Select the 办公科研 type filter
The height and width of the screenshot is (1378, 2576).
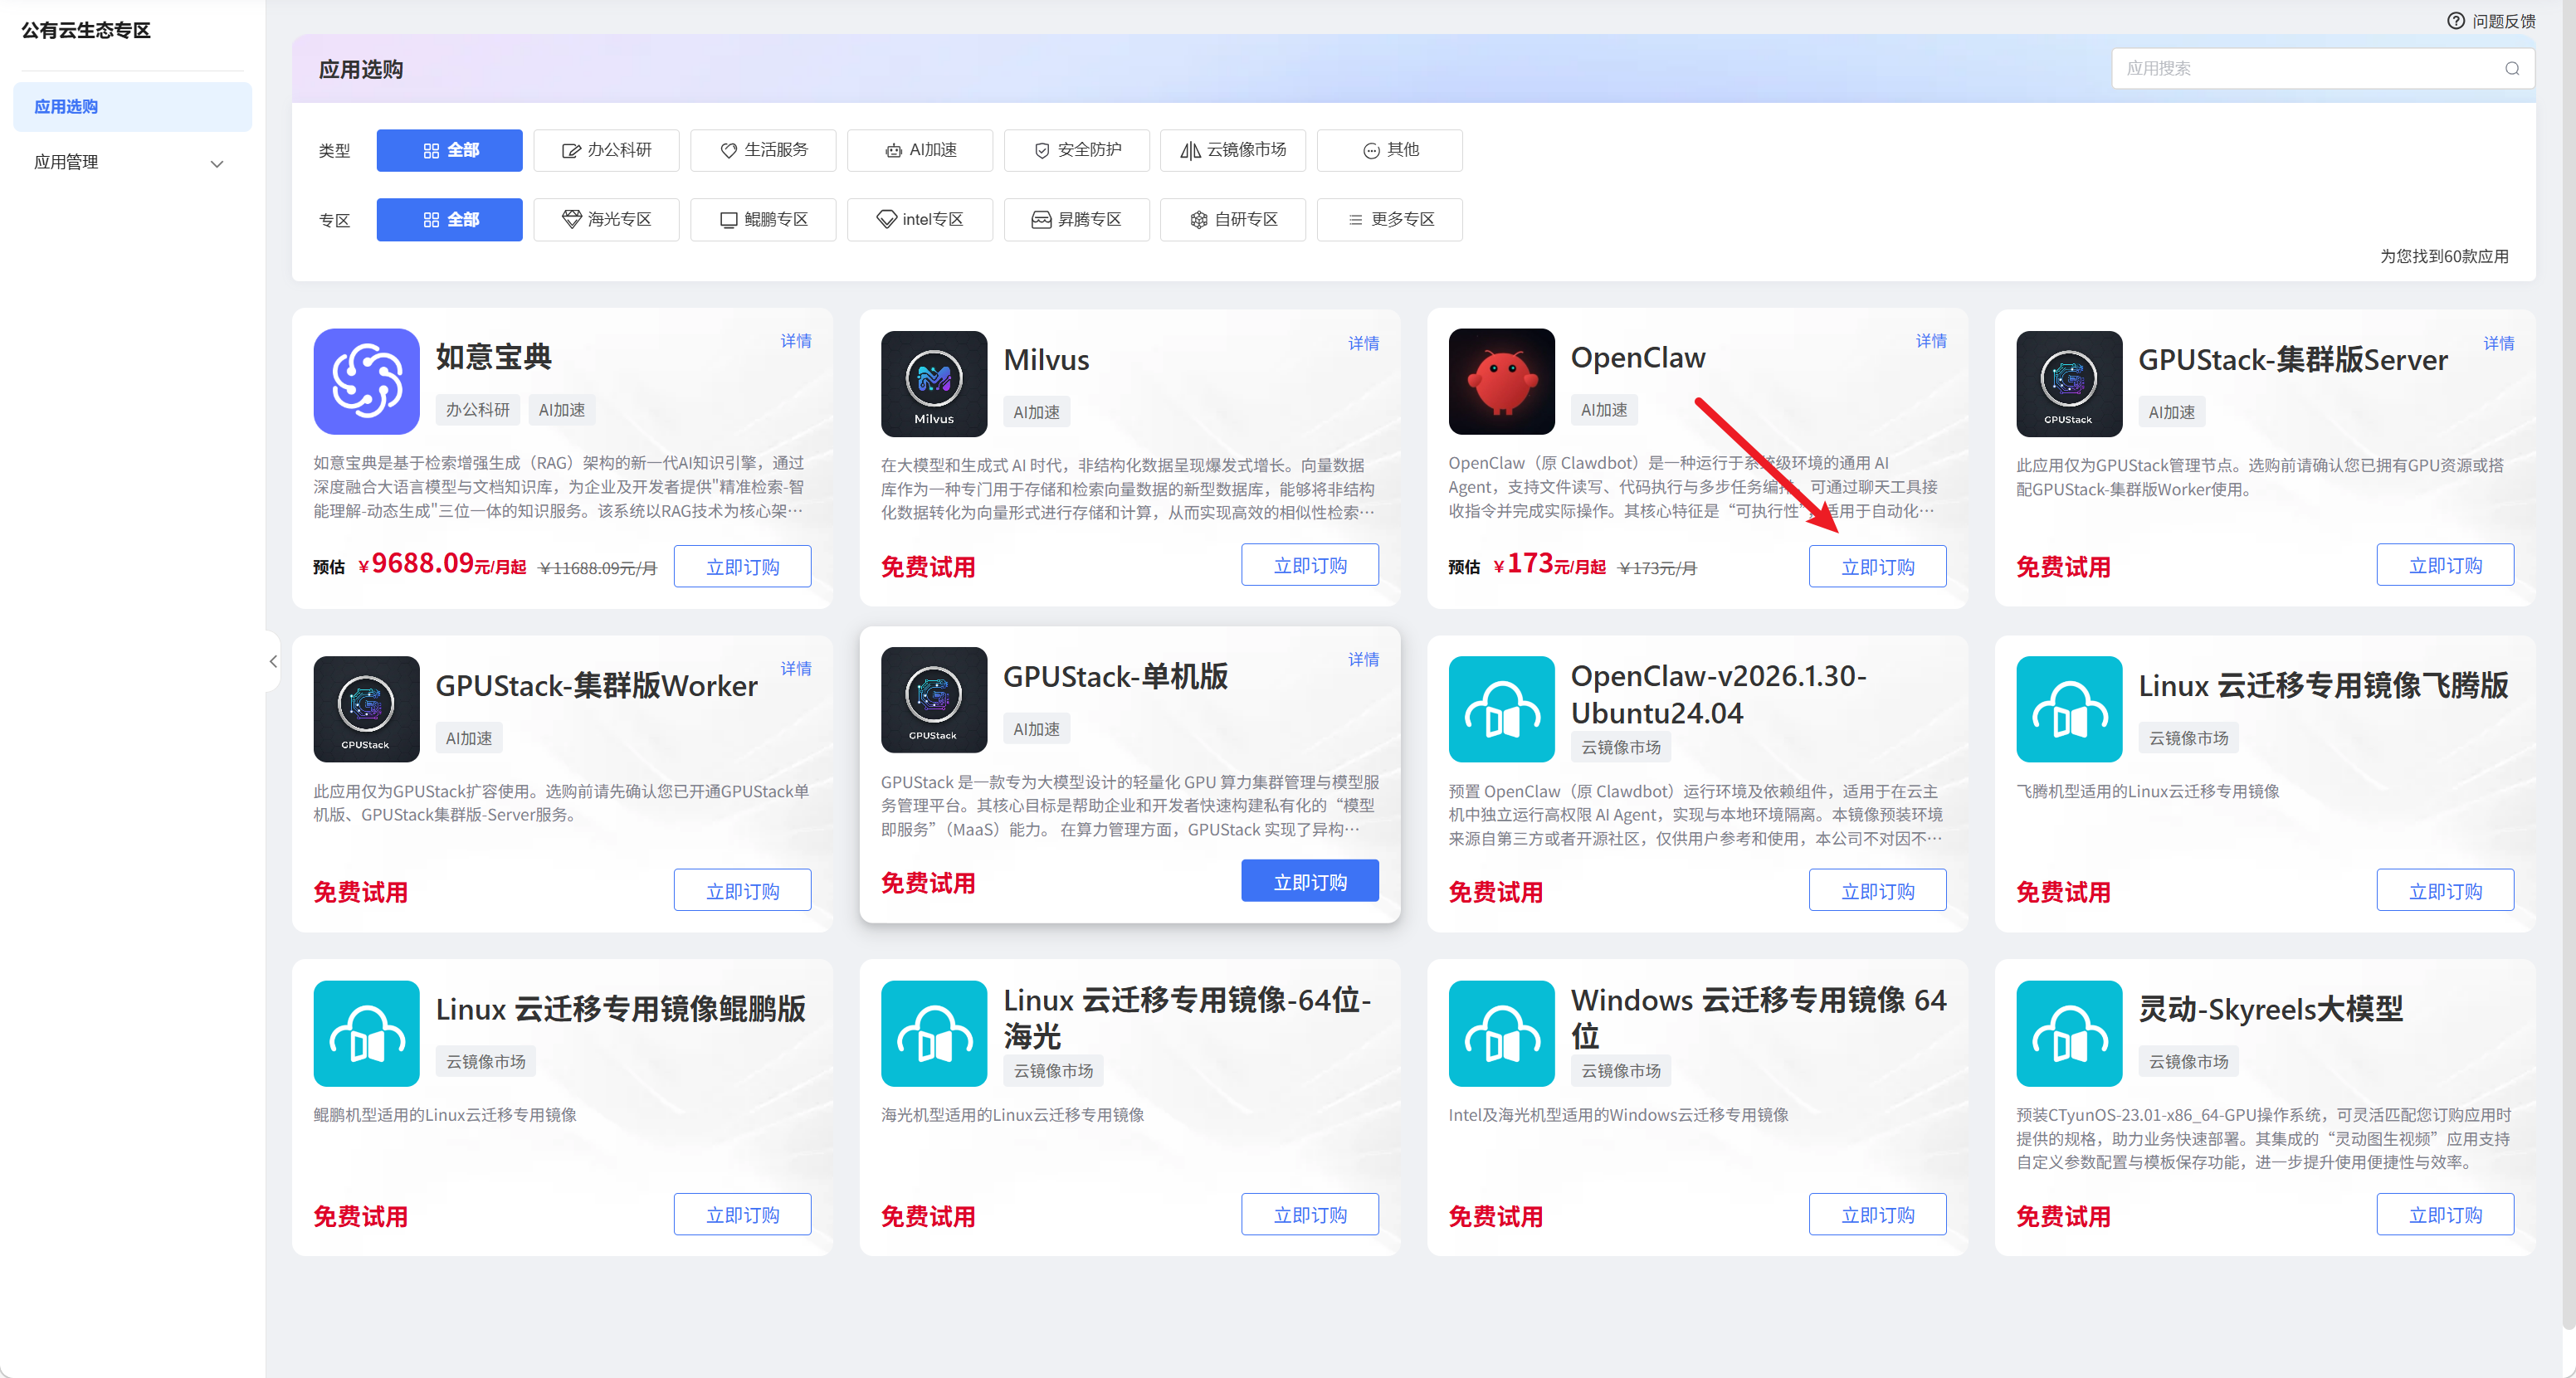click(x=606, y=150)
